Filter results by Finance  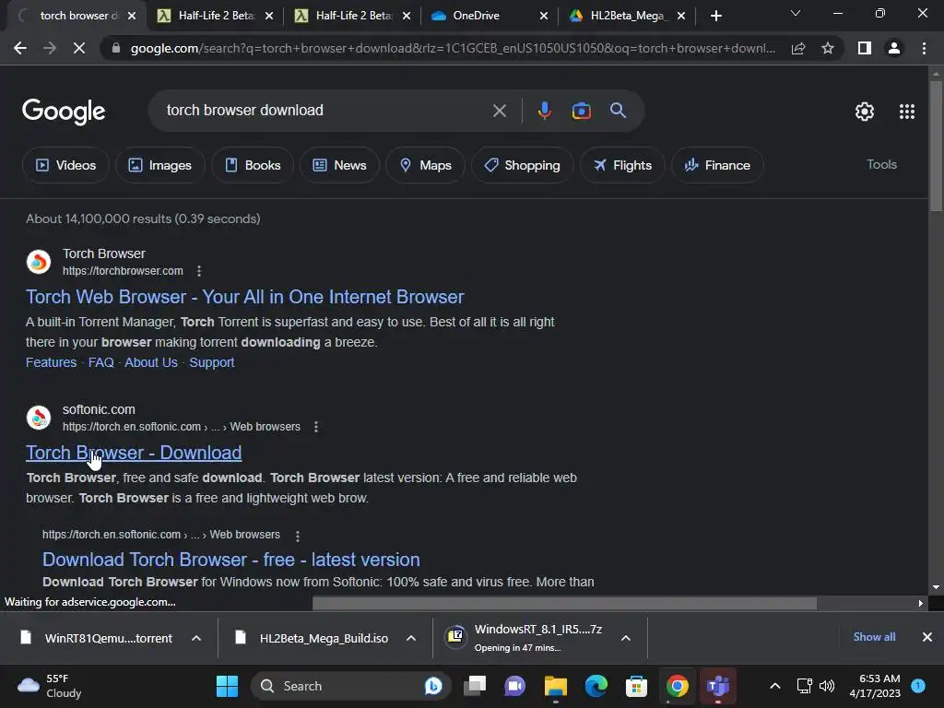[x=717, y=165]
